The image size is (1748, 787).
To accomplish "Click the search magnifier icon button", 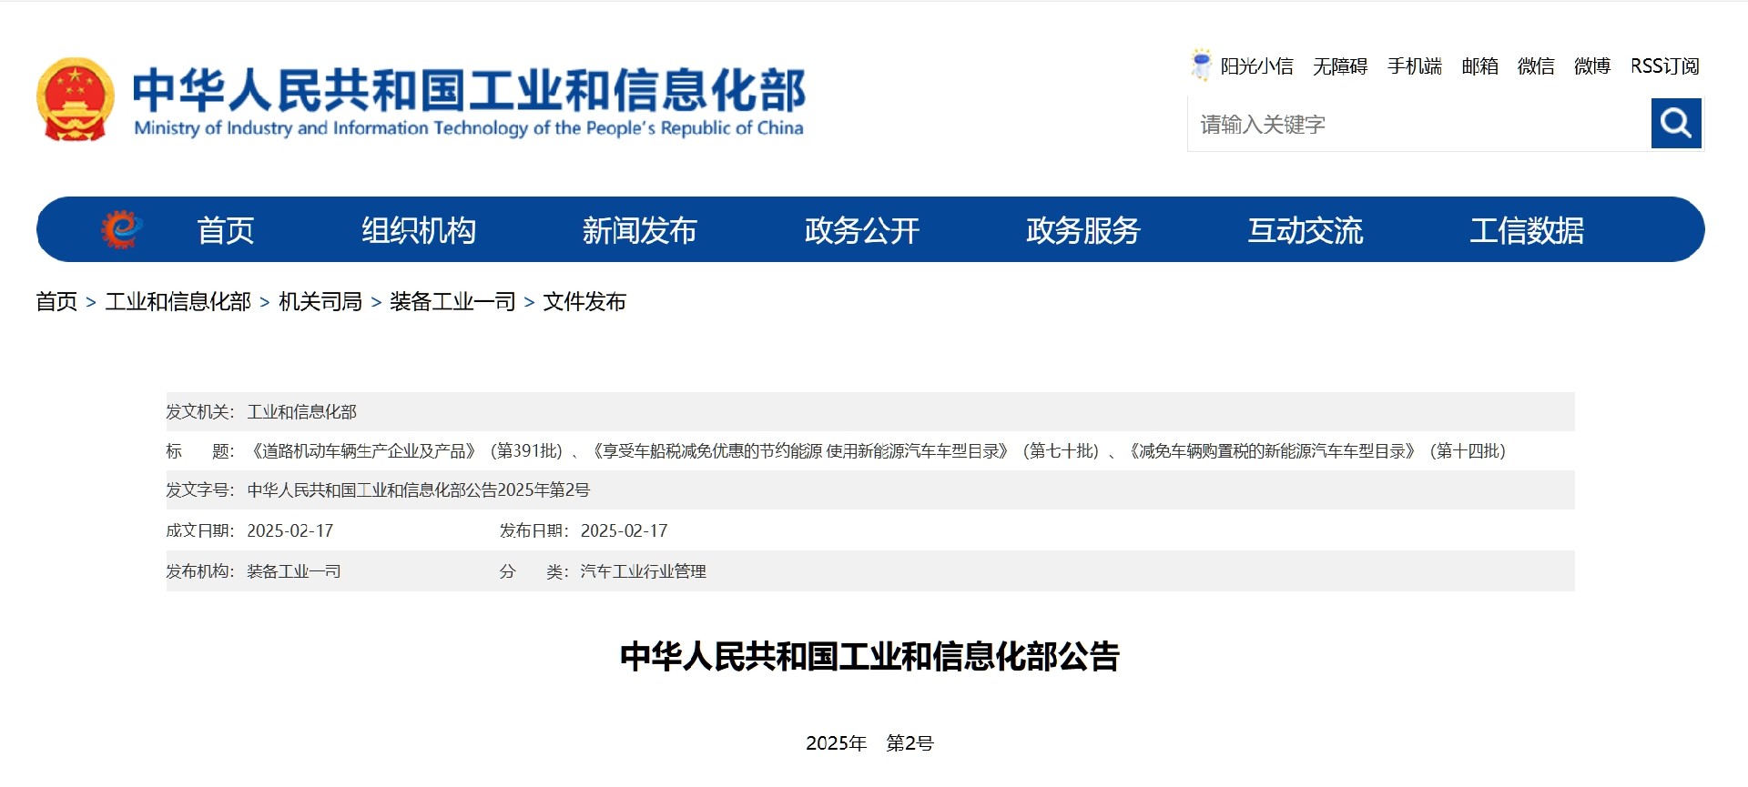I will tap(1676, 123).
